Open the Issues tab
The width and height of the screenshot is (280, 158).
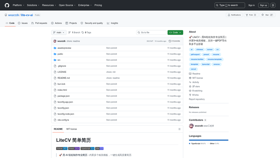pyautogui.click(x=23, y=23)
